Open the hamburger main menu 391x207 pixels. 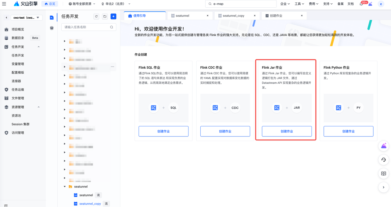(x=4, y=4)
